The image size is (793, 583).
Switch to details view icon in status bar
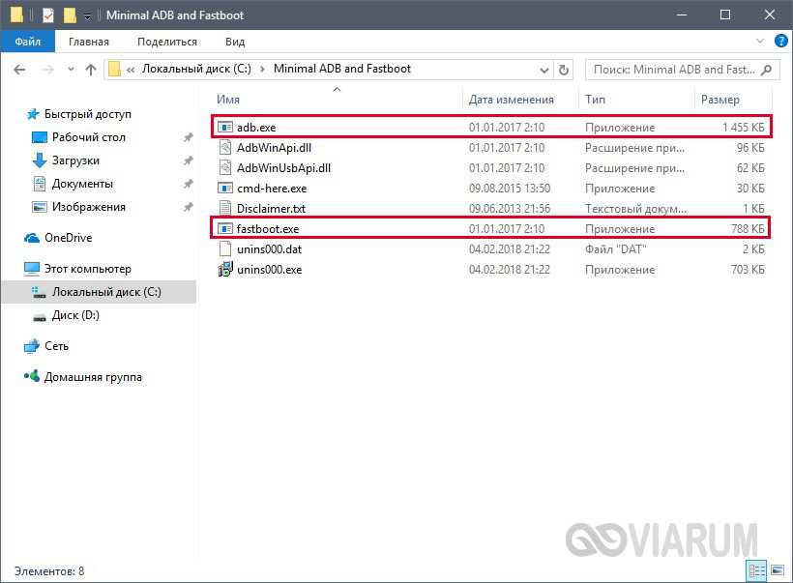(x=754, y=570)
